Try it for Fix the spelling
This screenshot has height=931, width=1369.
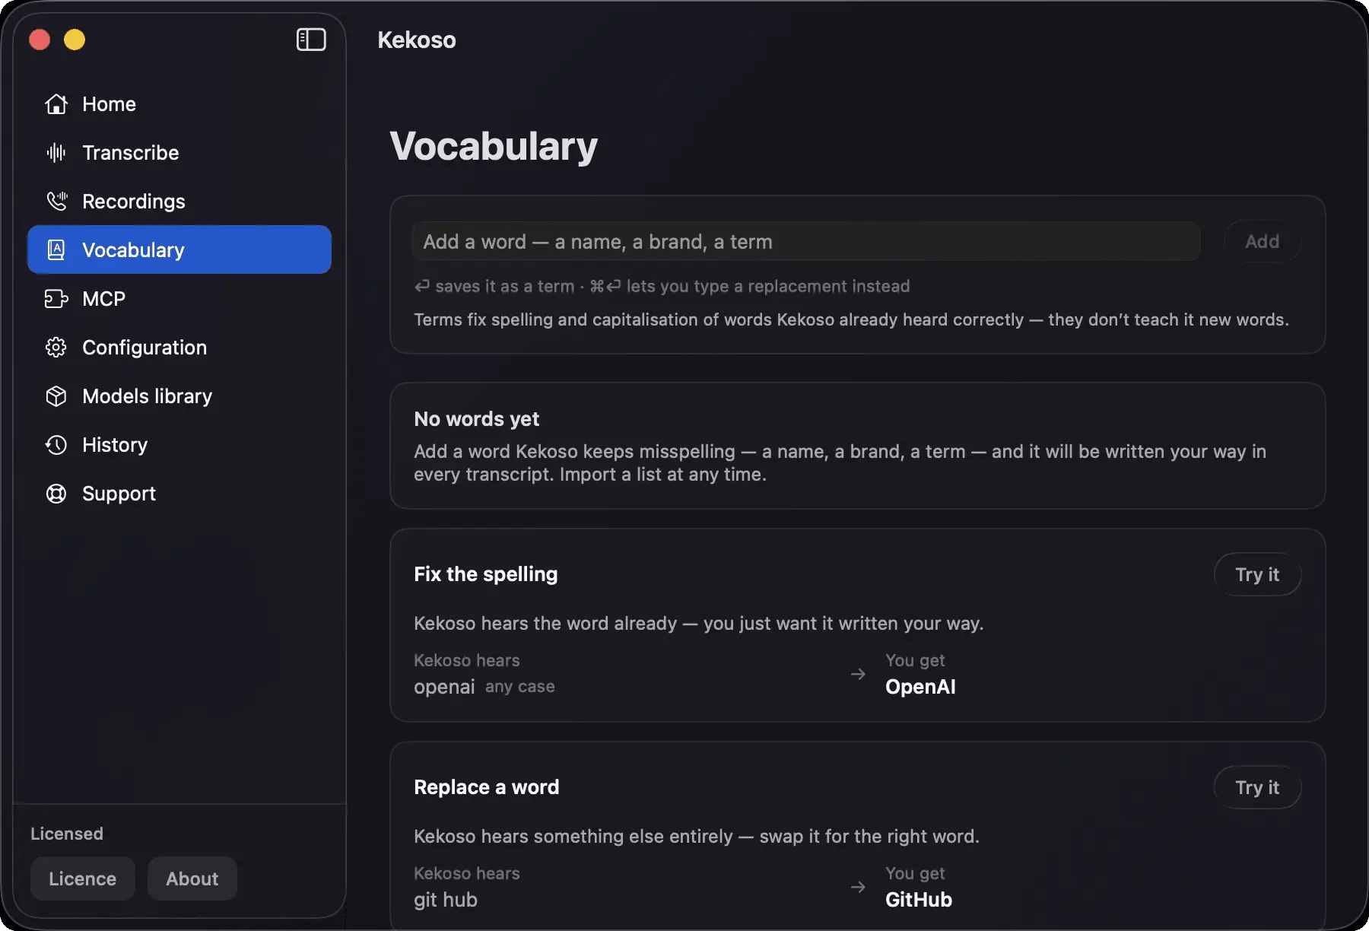pos(1257,574)
